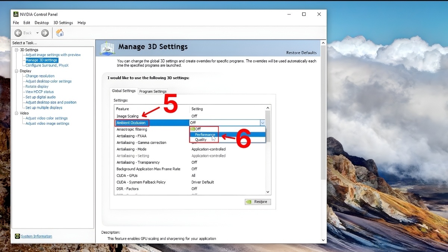The height and width of the screenshot is (252, 448).
Task: Collapse the Video tree node
Action: [x=16, y=113]
